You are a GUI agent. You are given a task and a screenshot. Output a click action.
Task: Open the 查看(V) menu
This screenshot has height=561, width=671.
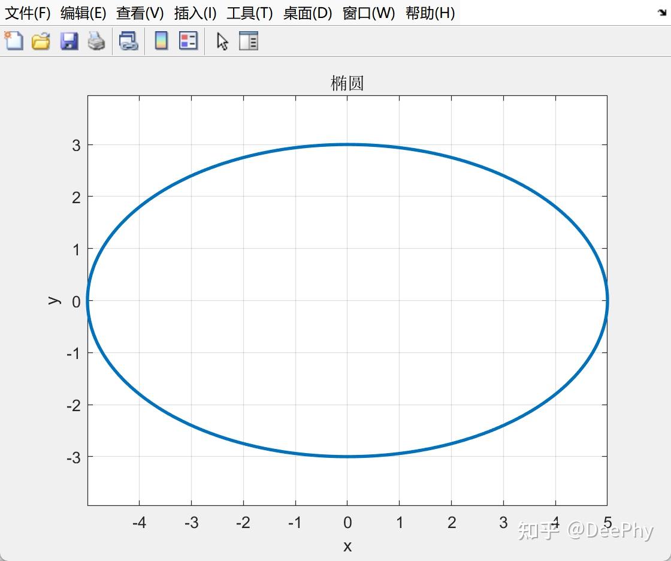click(x=140, y=13)
